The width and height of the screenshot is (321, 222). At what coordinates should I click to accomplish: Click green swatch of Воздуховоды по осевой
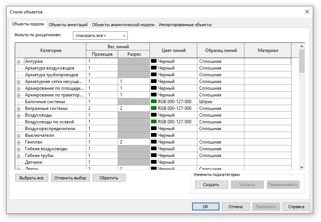tap(154, 121)
